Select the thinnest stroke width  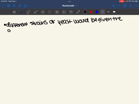tap(103, 12)
